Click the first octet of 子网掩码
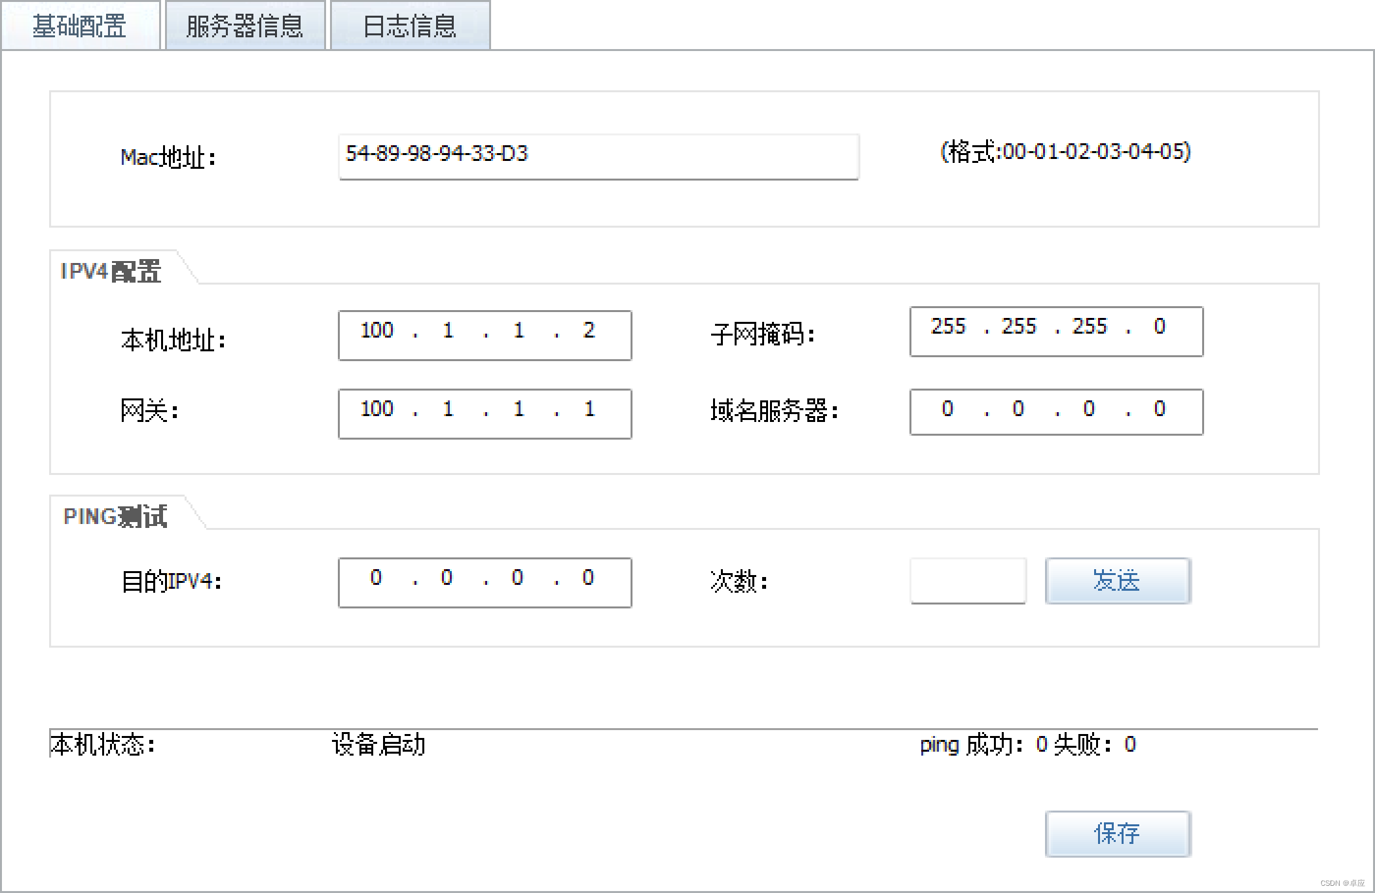The height and width of the screenshot is (893, 1375). click(948, 328)
